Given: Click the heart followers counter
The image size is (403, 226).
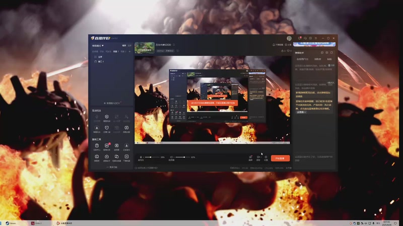Looking at the screenshot, I should point(289,51).
